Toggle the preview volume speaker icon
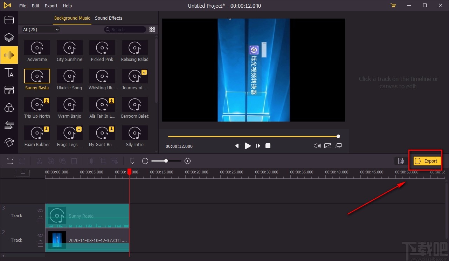Viewport: 449px width, 261px height. click(317, 146)
